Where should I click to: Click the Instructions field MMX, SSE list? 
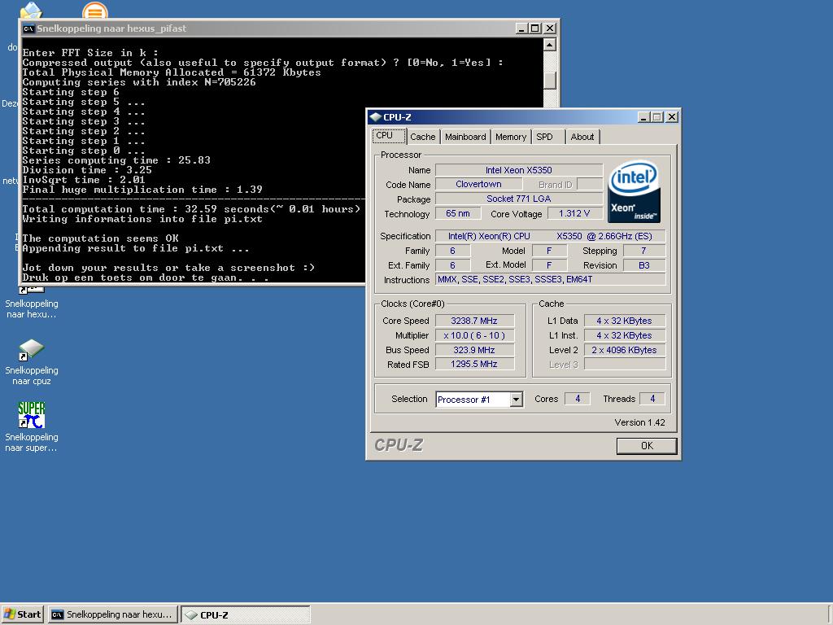551,280
